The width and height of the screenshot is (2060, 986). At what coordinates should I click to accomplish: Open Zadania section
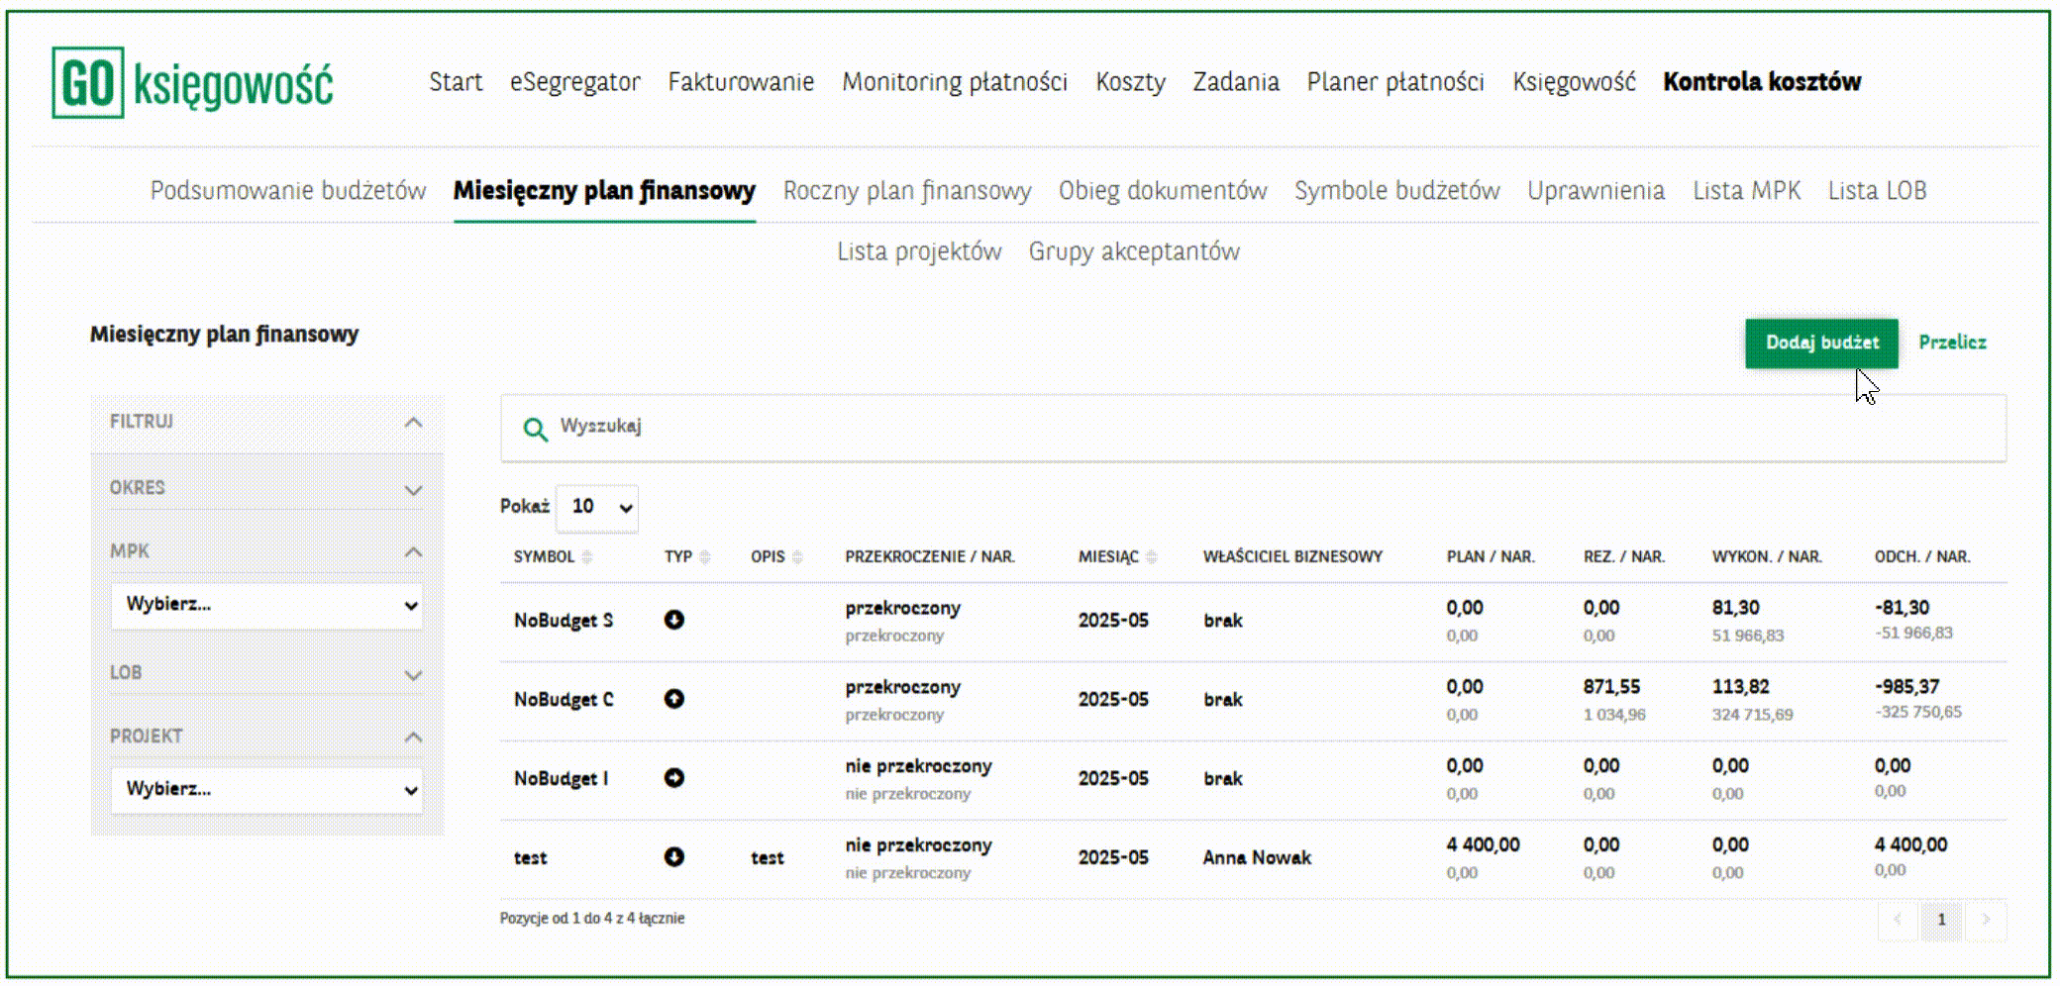pos(1236,82)
